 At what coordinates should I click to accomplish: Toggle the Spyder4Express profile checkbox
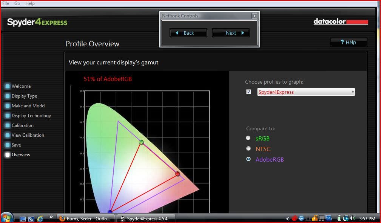click(248, 92)
